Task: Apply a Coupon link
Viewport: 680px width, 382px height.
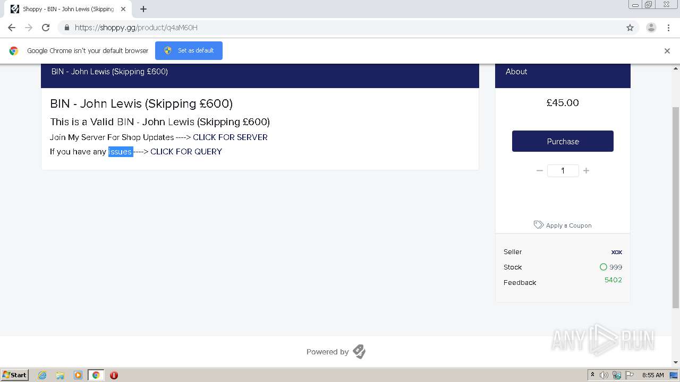Action: click(x=568, y=225)
